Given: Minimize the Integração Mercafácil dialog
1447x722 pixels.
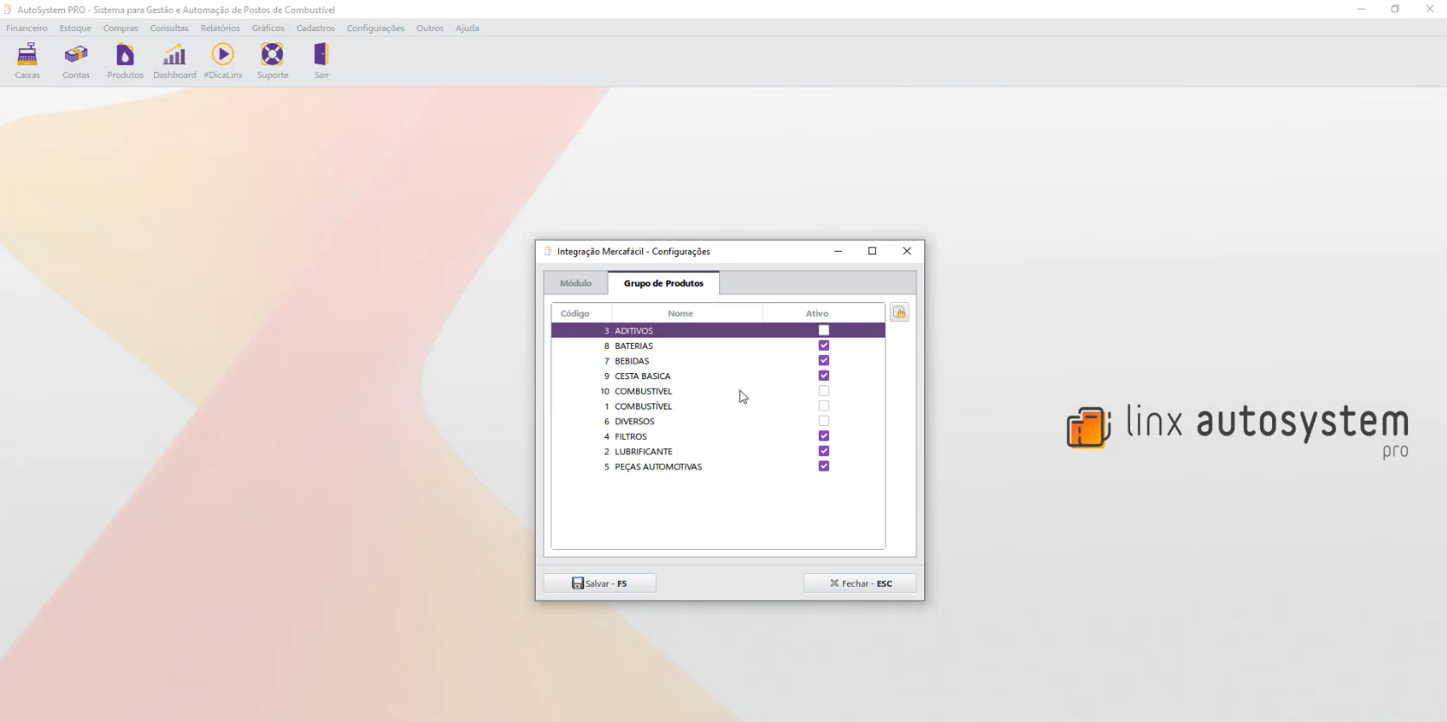Looking at the screenshot, I should point(839,251).
